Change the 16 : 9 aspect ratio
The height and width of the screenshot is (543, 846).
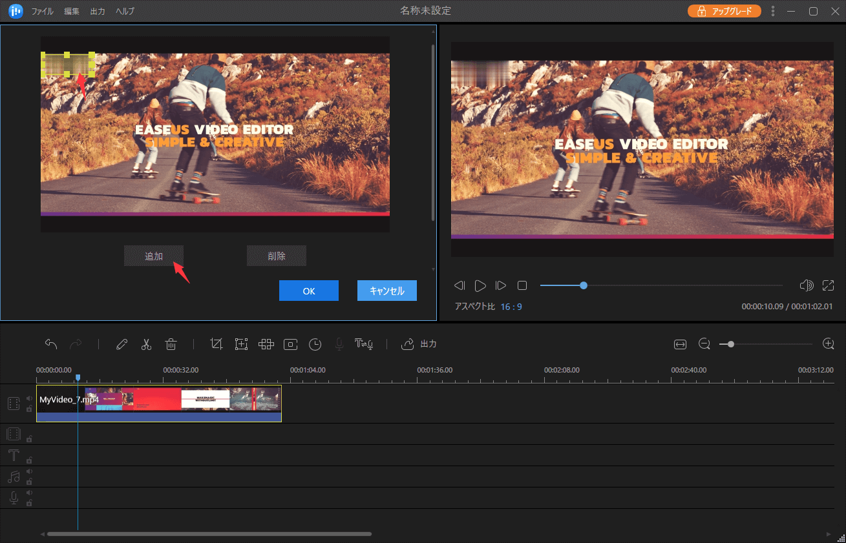(x=511, y=307)
